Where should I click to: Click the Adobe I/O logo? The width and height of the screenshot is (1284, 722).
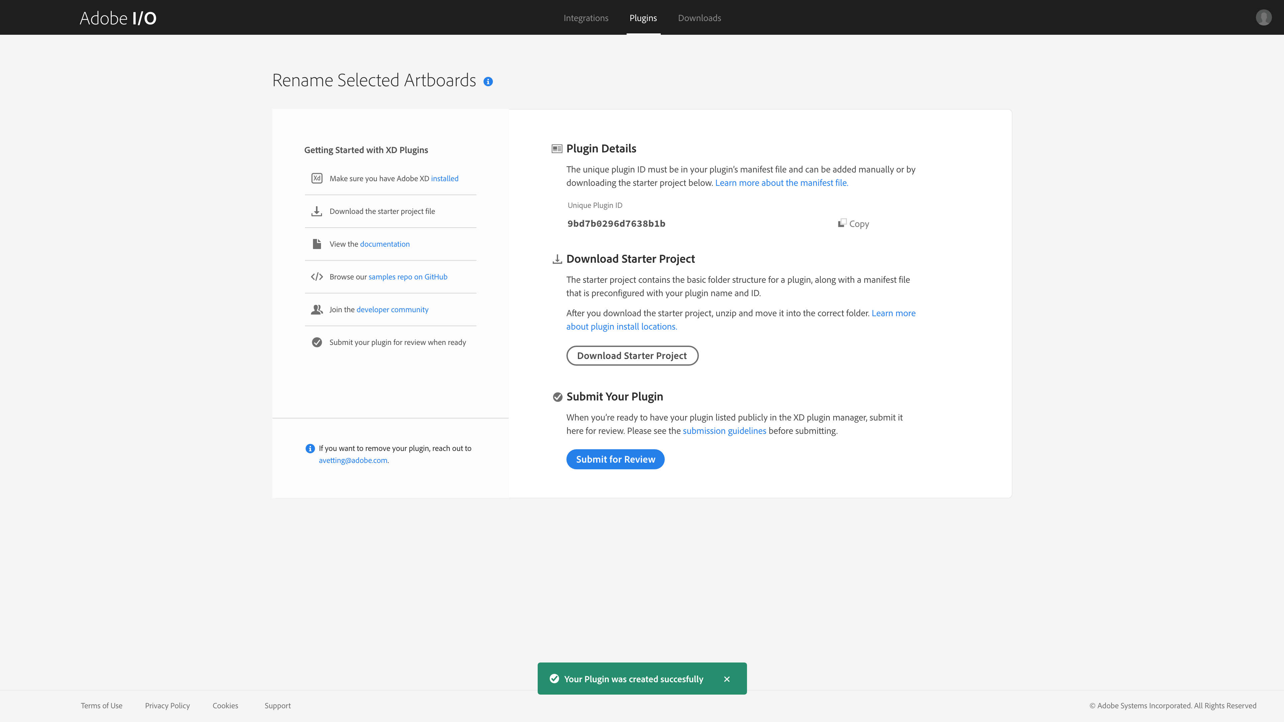[118, 18]
